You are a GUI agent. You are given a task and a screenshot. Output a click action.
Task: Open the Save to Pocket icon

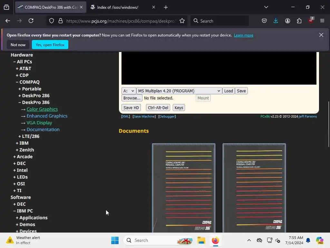coord(264,21)
